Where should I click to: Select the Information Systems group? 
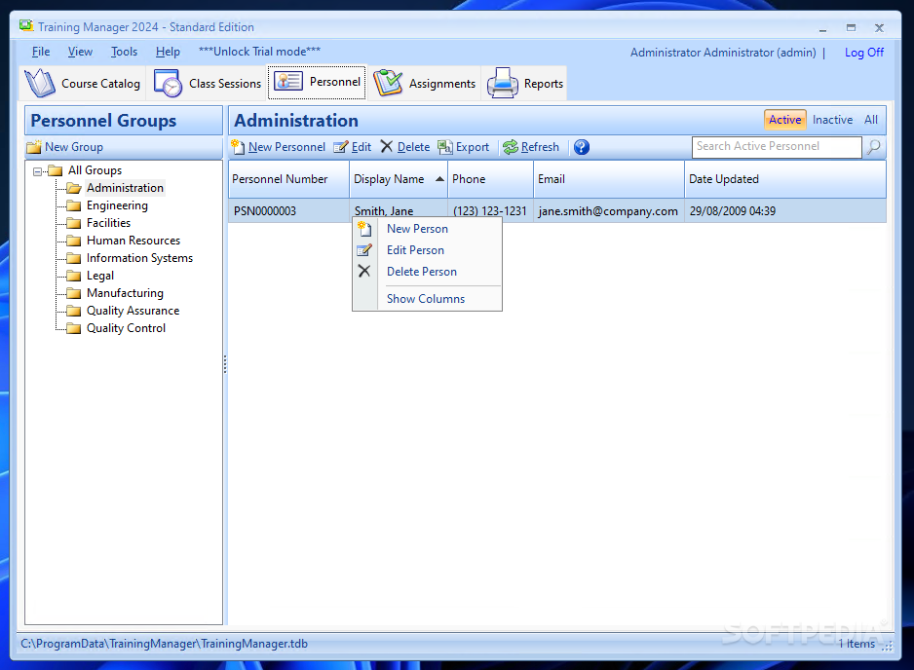[140, 257]
